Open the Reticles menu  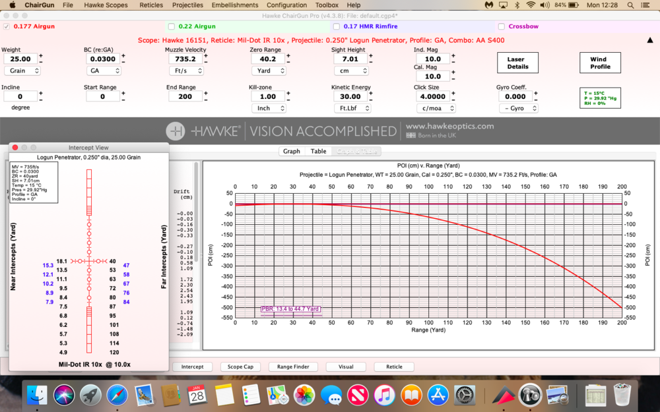(151, 5)
